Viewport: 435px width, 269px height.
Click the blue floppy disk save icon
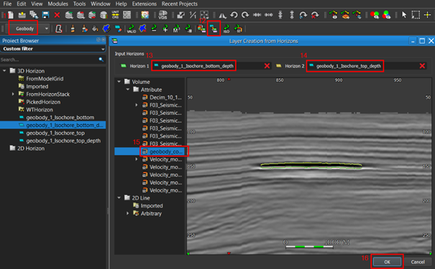(x=45, y=14)
